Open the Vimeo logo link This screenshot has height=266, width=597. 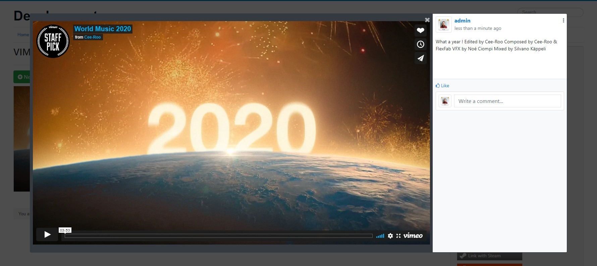(413, 235)
